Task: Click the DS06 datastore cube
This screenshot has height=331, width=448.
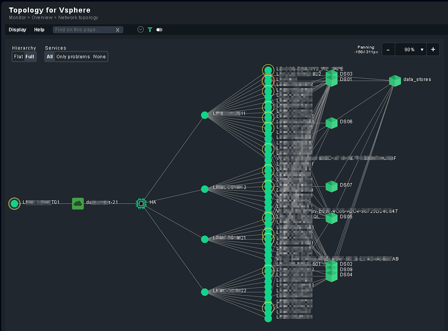Action: [331, 122]
